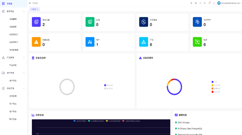
Task: Toggle the sidebar hamburger menu icon
Action: click(x=30, y=3)
